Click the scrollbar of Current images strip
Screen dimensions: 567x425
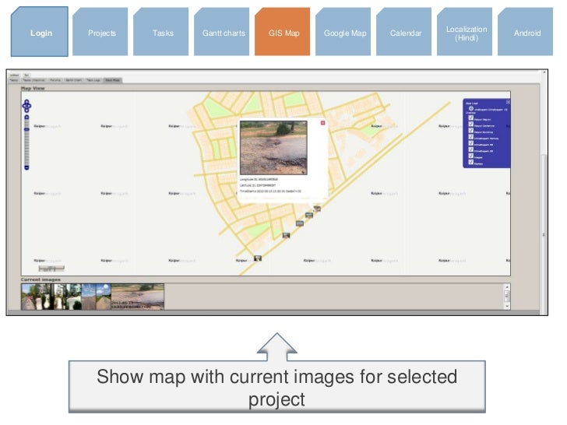[507, 297]
